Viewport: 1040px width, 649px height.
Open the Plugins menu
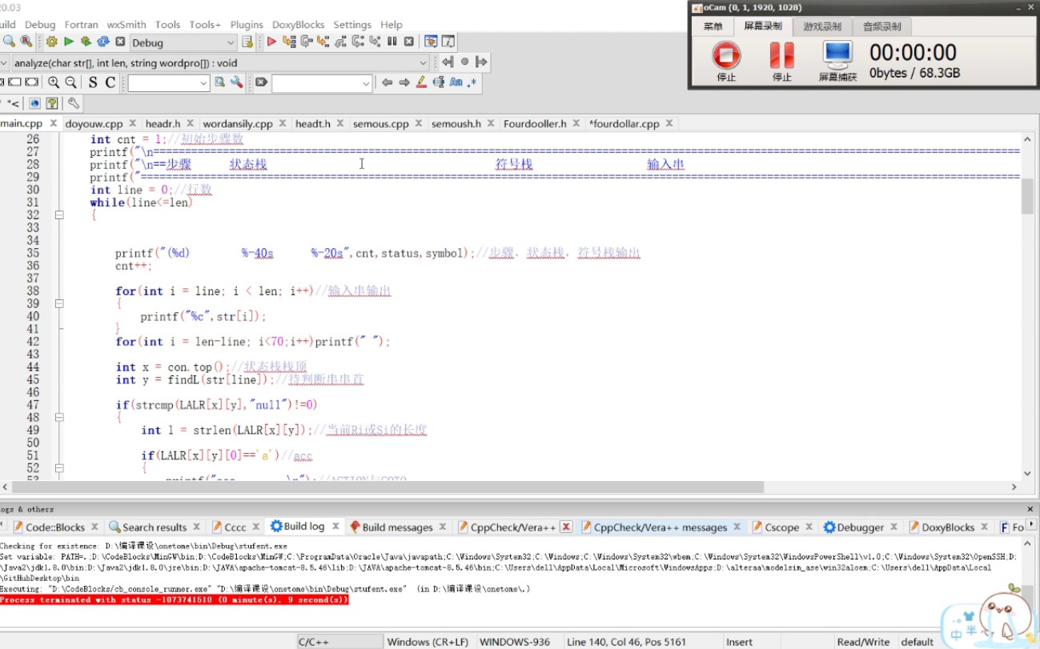tap(247, 25)
